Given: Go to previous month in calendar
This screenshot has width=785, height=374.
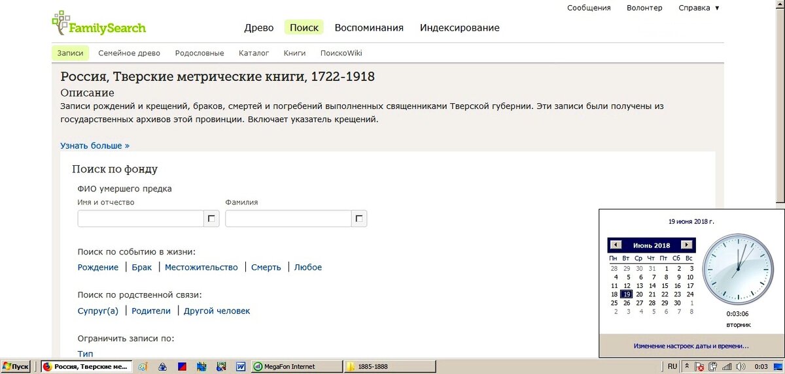Looking at the screenshot, I should pyautogui.click(x=616, y=245).
